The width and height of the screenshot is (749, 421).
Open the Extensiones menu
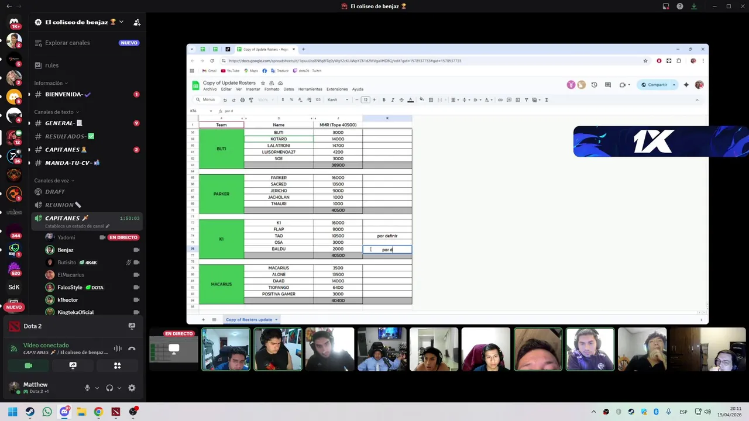pos(337,89)
